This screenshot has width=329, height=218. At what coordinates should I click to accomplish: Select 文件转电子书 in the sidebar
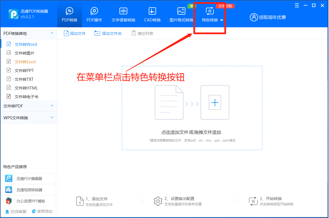coord(26,97)
